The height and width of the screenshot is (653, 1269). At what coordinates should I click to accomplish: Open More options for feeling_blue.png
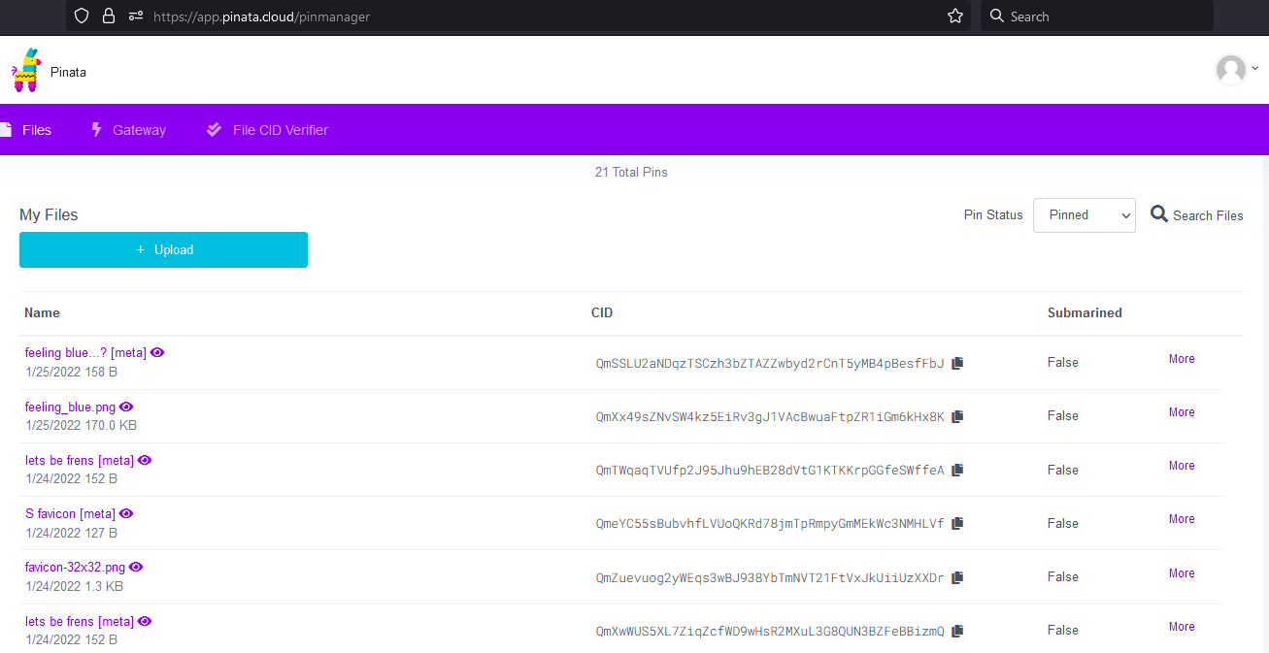(1182, 412)
